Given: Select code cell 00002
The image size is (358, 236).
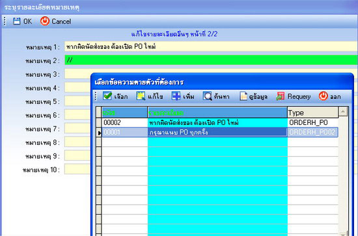Looking at the screenshot, I should (x=125, y=123).
